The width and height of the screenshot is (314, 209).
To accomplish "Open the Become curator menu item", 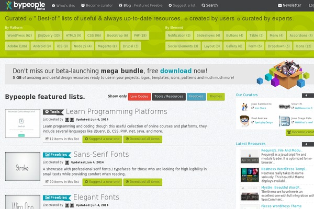I will point(97,5).
